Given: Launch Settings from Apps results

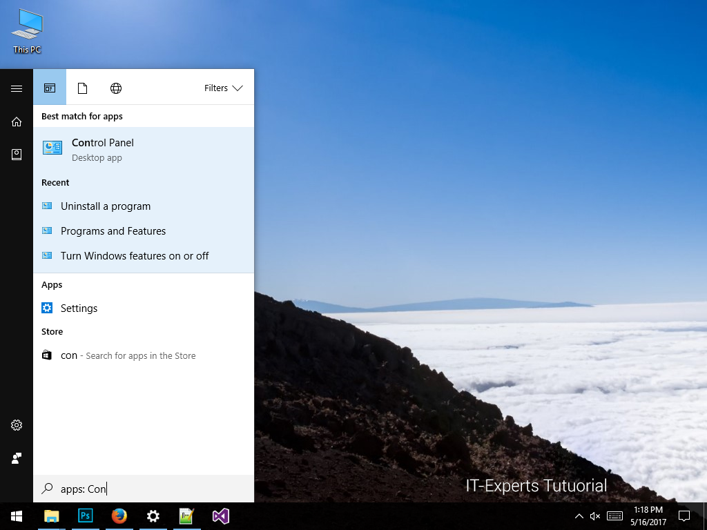Looking at the screenshot, I should pos(79,308).
